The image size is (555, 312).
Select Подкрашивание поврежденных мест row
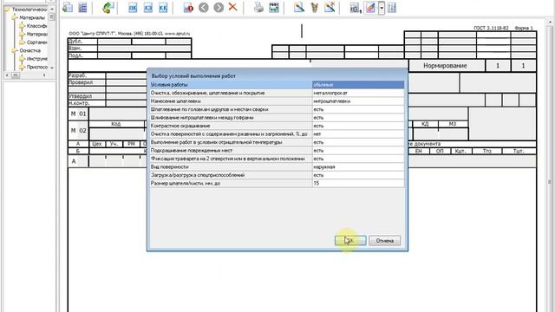pos(231,150)
